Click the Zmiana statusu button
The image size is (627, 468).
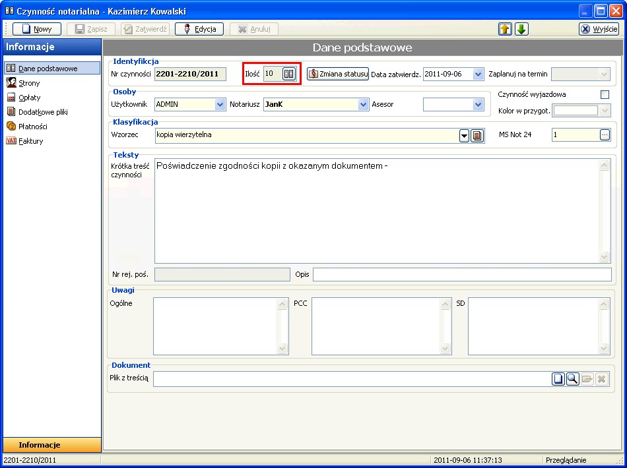[x=337, y=74]
